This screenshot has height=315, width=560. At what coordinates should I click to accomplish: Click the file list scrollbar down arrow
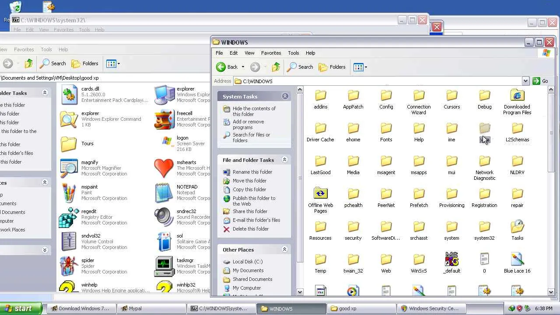(551, 292)
